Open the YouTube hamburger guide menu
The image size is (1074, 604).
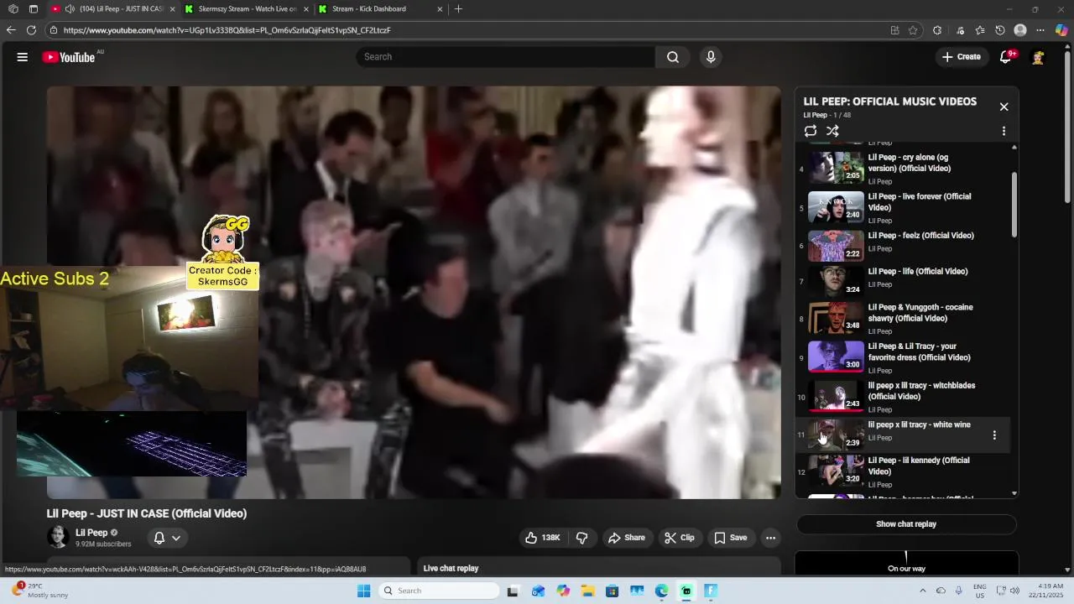(23, 57)
